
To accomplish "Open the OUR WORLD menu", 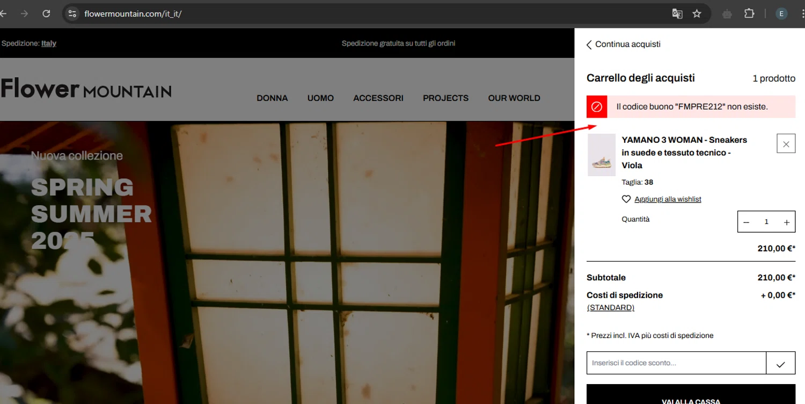I will pos(514,98).
